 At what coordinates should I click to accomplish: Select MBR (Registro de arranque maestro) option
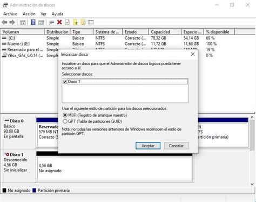65,115
